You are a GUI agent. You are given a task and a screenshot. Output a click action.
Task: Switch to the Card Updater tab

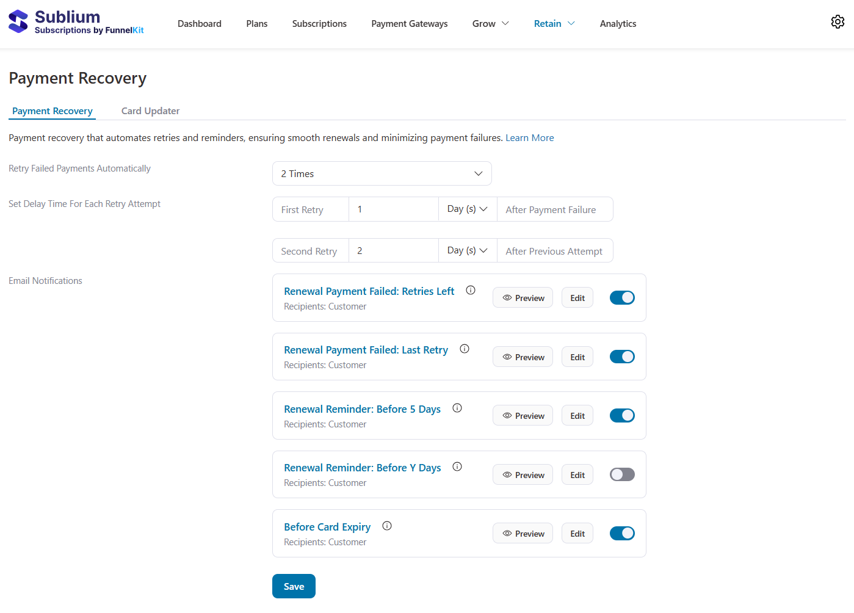tap(150, 111)
